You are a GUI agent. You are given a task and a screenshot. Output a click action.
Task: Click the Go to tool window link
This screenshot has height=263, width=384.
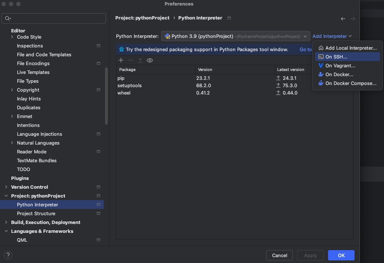(x=306, y=49)
